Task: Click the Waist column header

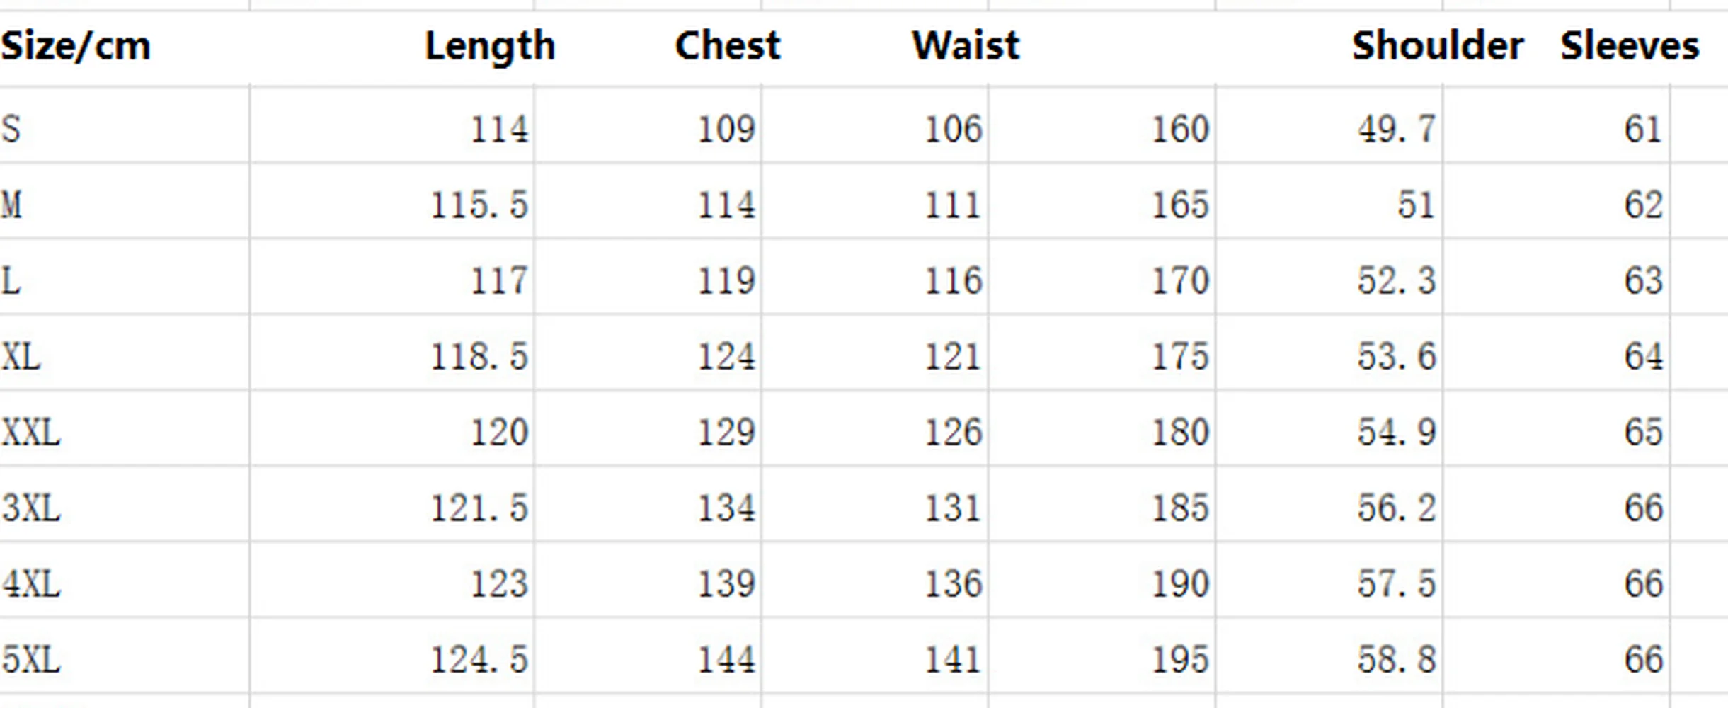Action: 966,47
